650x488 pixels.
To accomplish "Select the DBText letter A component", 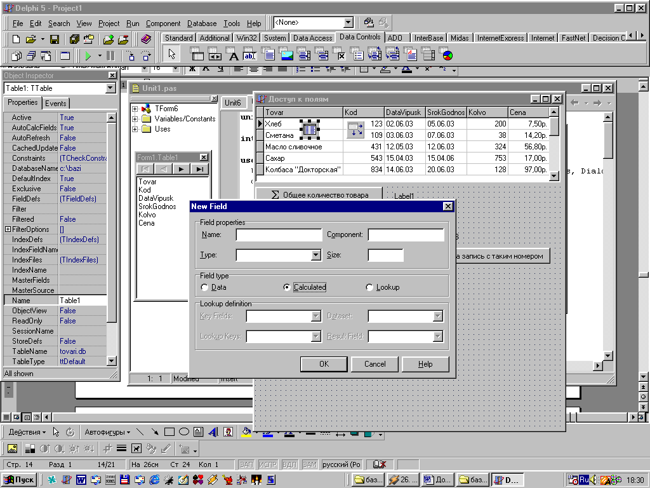I will pos(233,54).
